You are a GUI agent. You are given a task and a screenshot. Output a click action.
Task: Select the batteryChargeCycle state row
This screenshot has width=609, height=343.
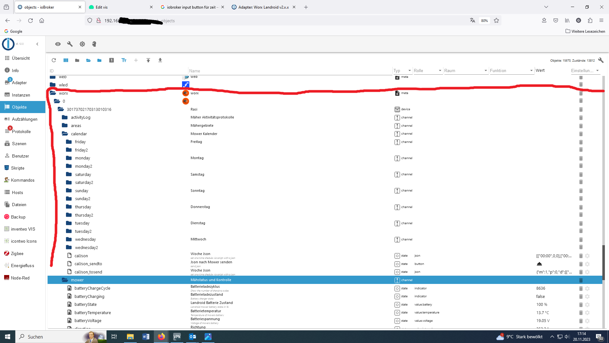coord(92,288)
